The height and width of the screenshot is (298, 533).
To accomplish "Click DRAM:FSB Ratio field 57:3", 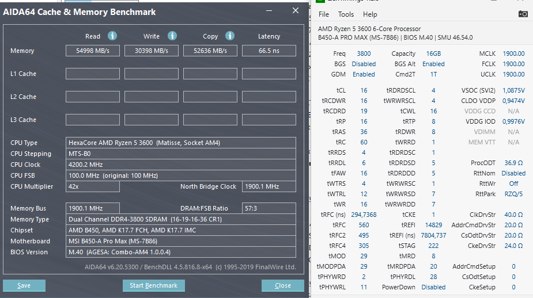I will (x=269, y=208).
